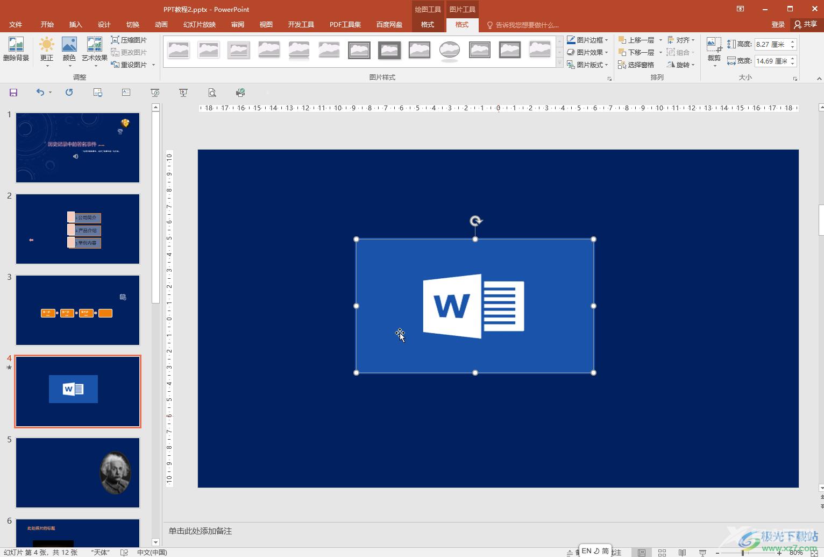Open Picture Effects (图片效果) dropdown
824x557 pixels.
click(587, 52)
